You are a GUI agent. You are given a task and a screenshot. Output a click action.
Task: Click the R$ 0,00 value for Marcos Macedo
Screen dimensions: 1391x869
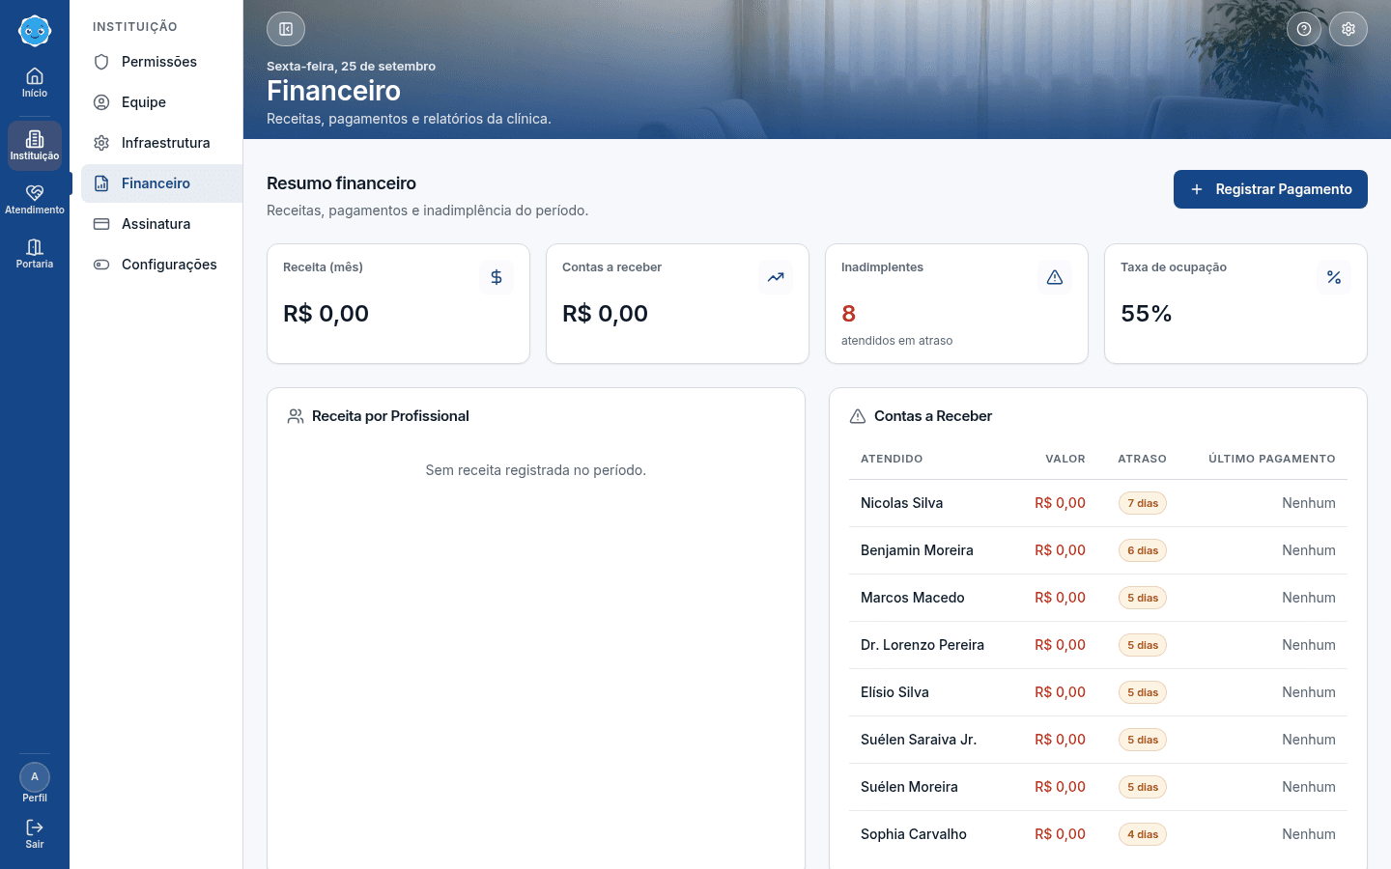[1060, 598]
